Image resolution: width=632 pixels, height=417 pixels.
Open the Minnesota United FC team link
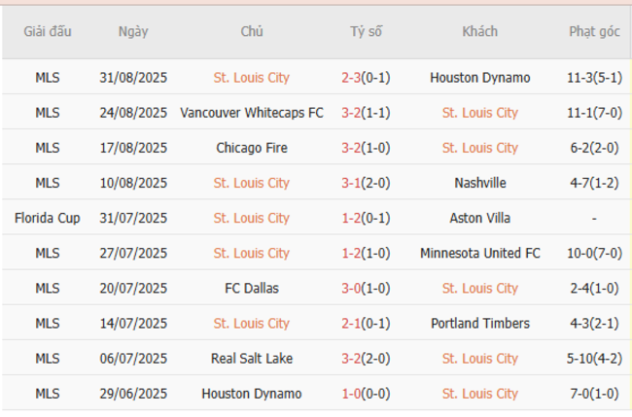(x=479, y=253)
